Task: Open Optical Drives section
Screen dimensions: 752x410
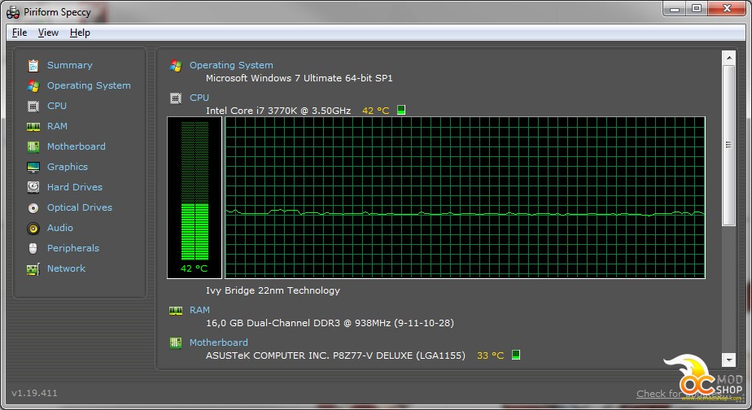Action: pyautogui.click(x=80, y=207)
